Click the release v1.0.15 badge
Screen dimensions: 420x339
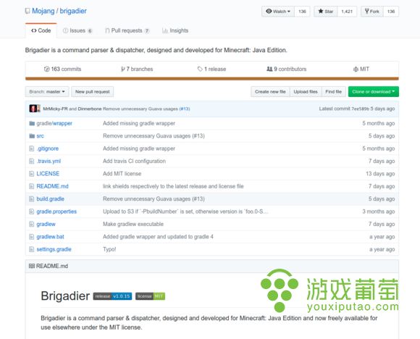112,296
